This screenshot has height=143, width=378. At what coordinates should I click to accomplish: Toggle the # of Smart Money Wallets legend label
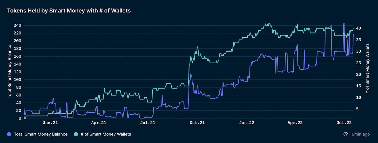coord(106,134)
